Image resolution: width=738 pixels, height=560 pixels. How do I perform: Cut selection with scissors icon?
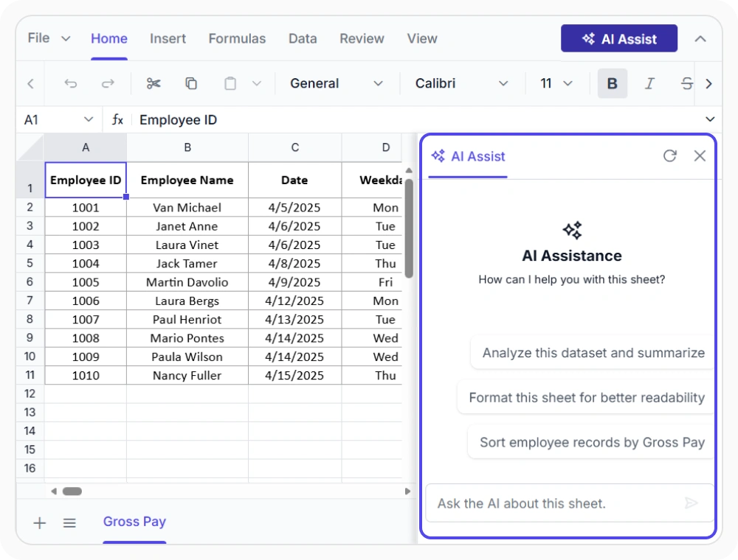tap(154, 83)
